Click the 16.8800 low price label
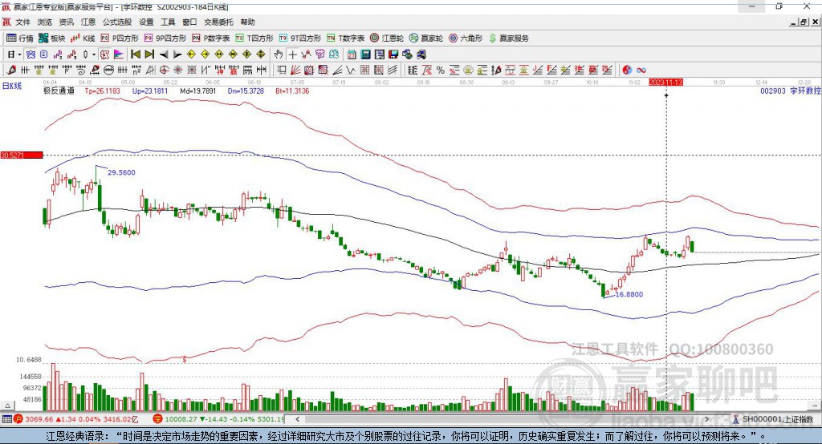822x444 pixels. click(x=629, y=294)
